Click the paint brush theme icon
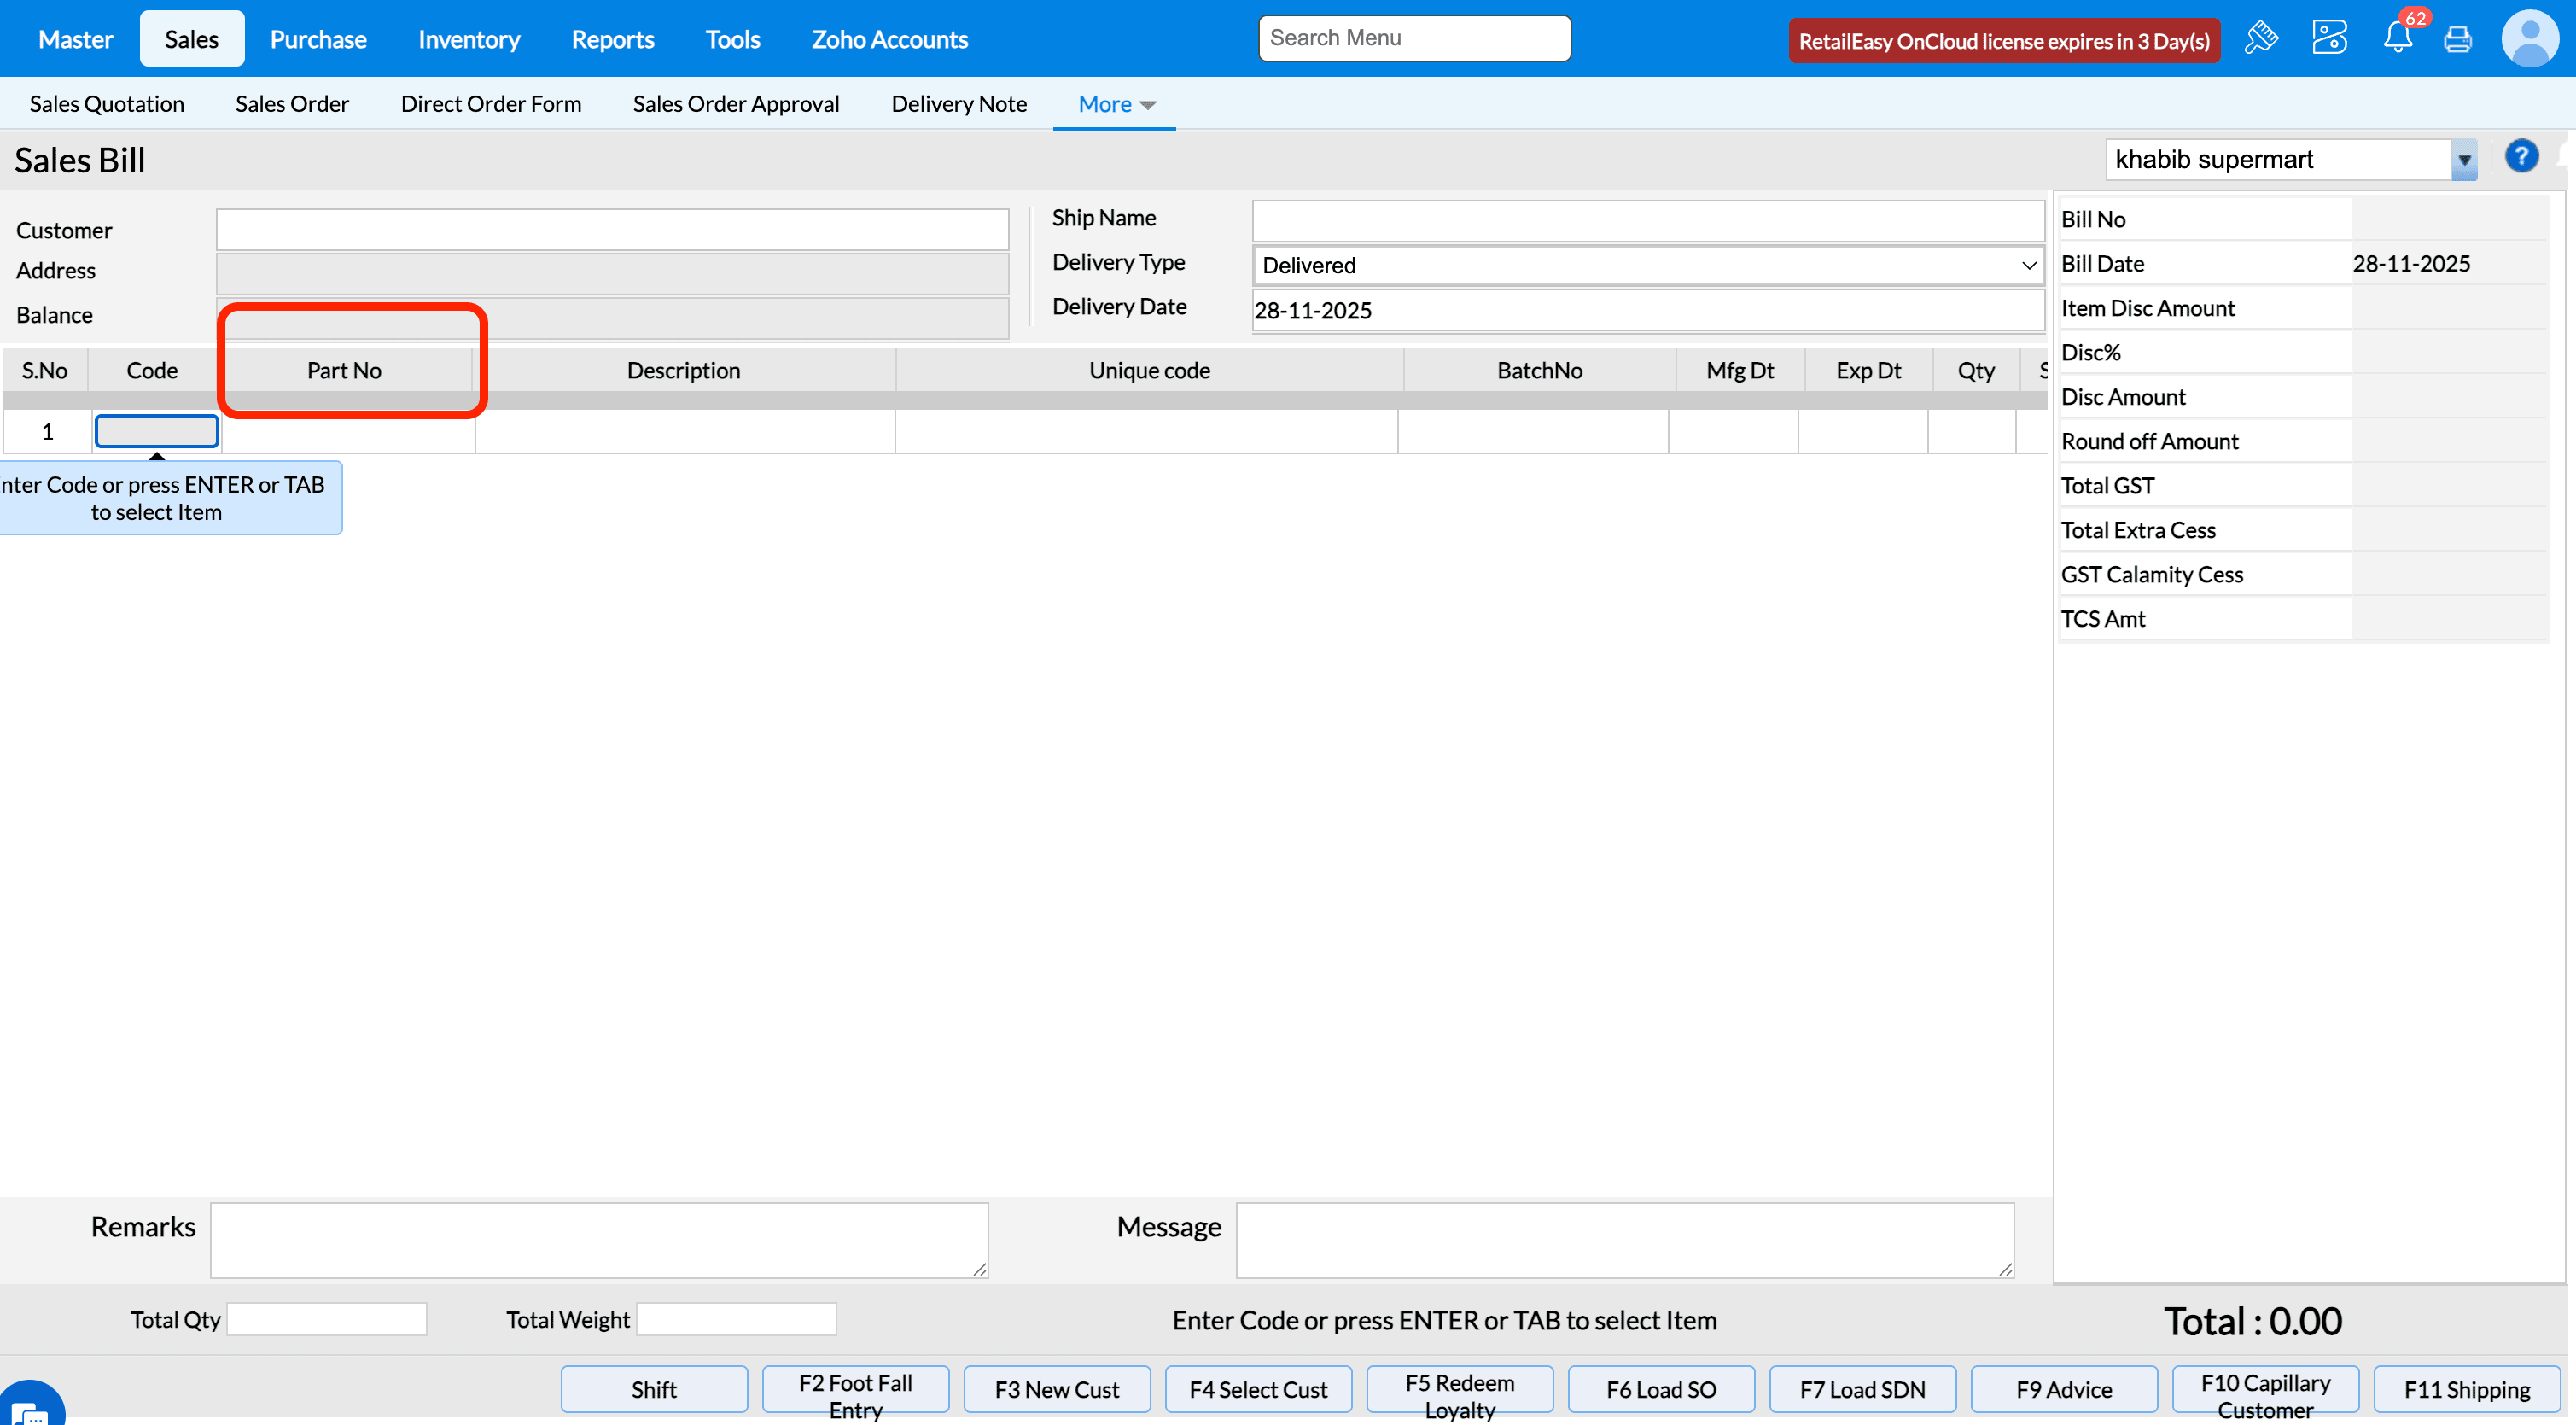 pyautogui.click(x=2260, y=38)
